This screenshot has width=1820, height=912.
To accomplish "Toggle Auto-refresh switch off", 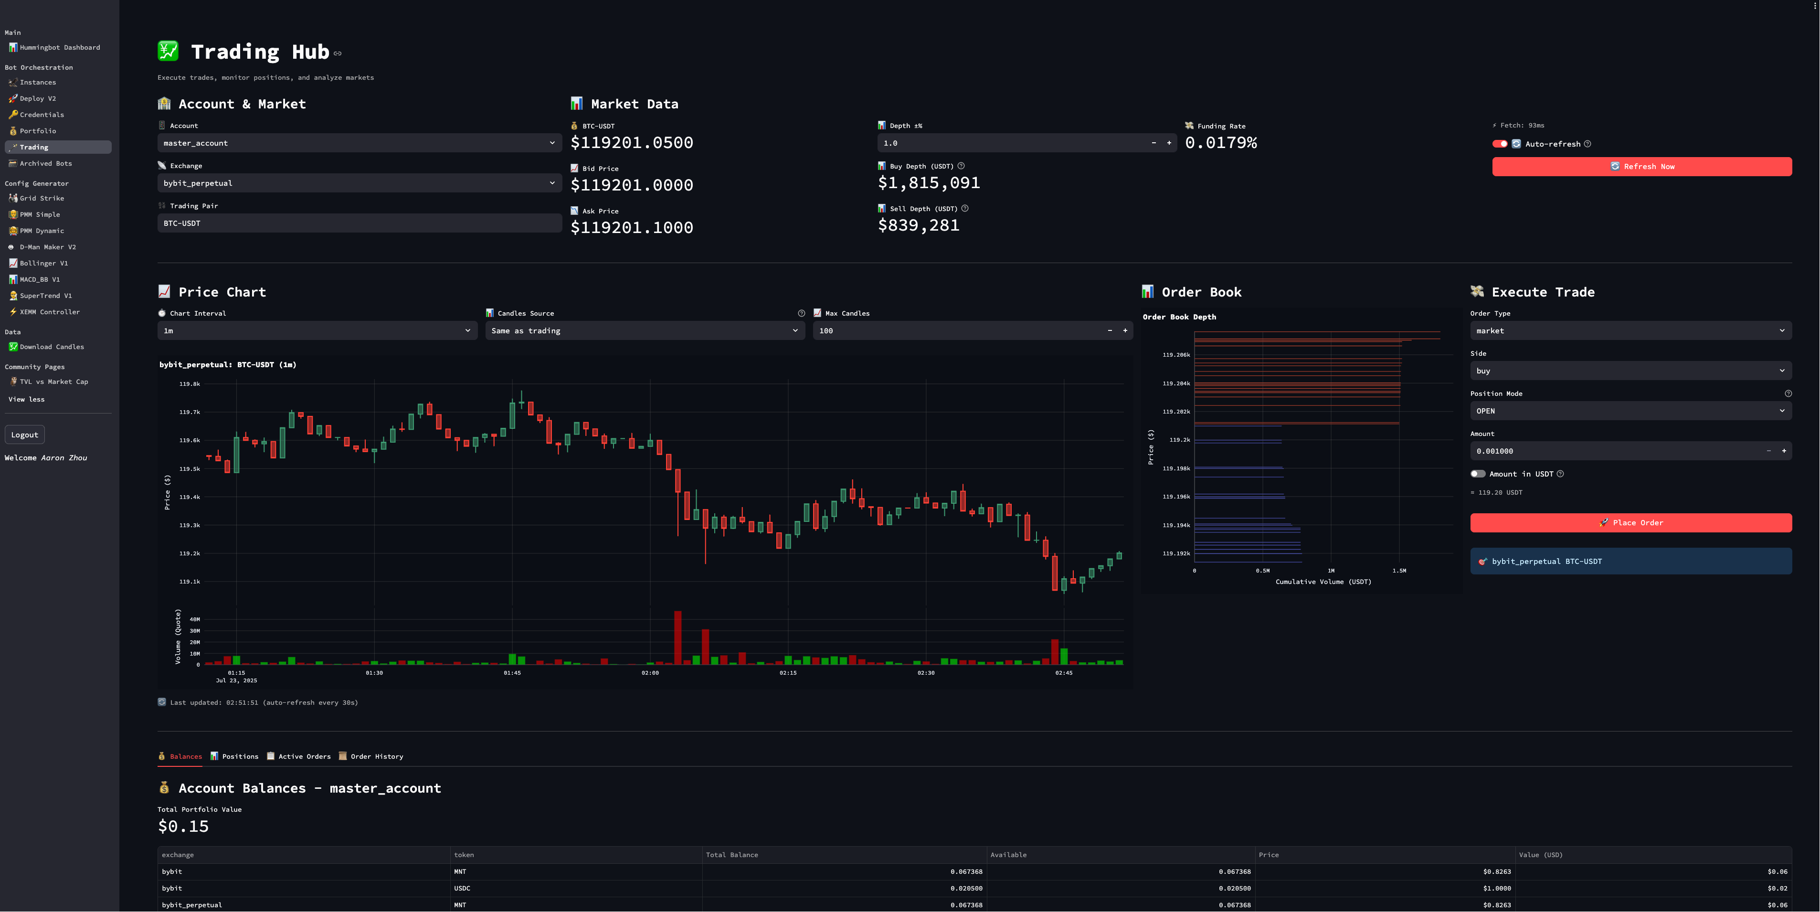I will [1499, 144].
